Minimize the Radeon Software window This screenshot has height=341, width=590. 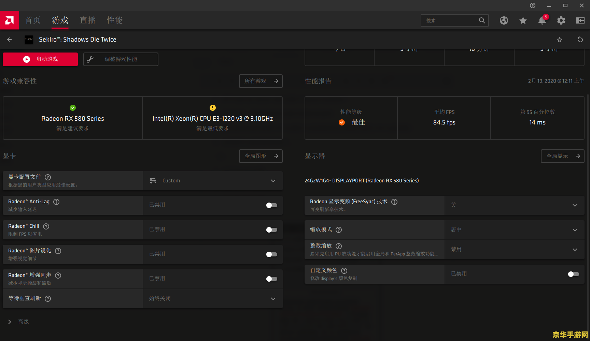549,5
